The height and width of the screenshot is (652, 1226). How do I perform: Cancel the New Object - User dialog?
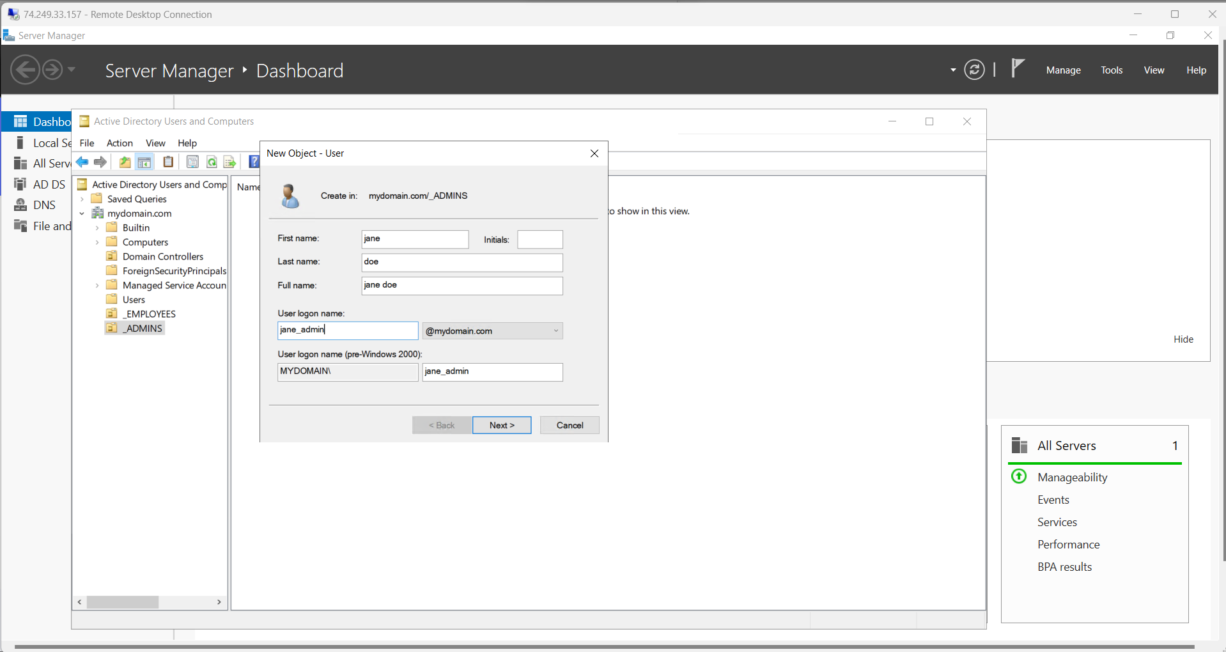pos(569,424)
